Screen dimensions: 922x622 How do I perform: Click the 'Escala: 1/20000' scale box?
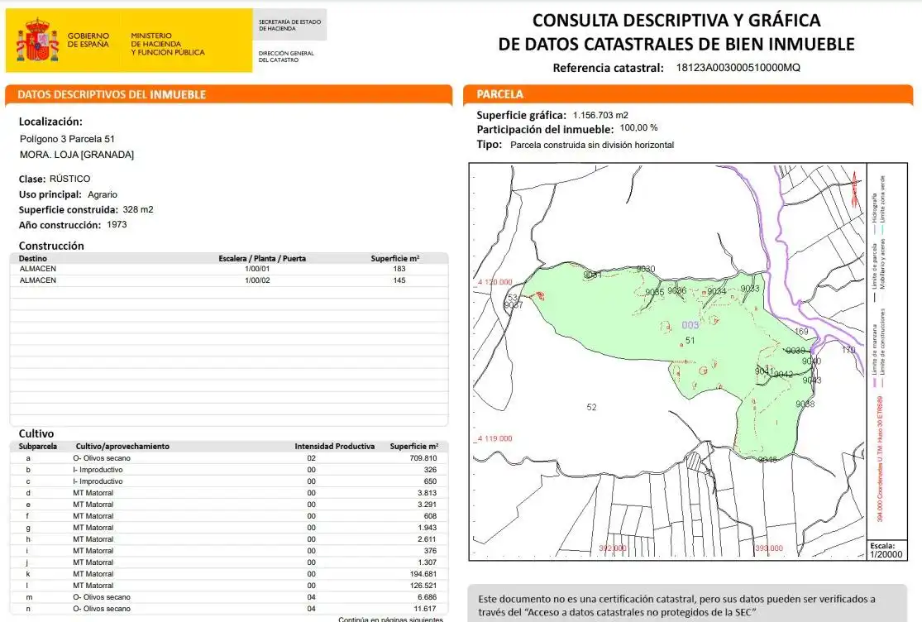[886, 550]
